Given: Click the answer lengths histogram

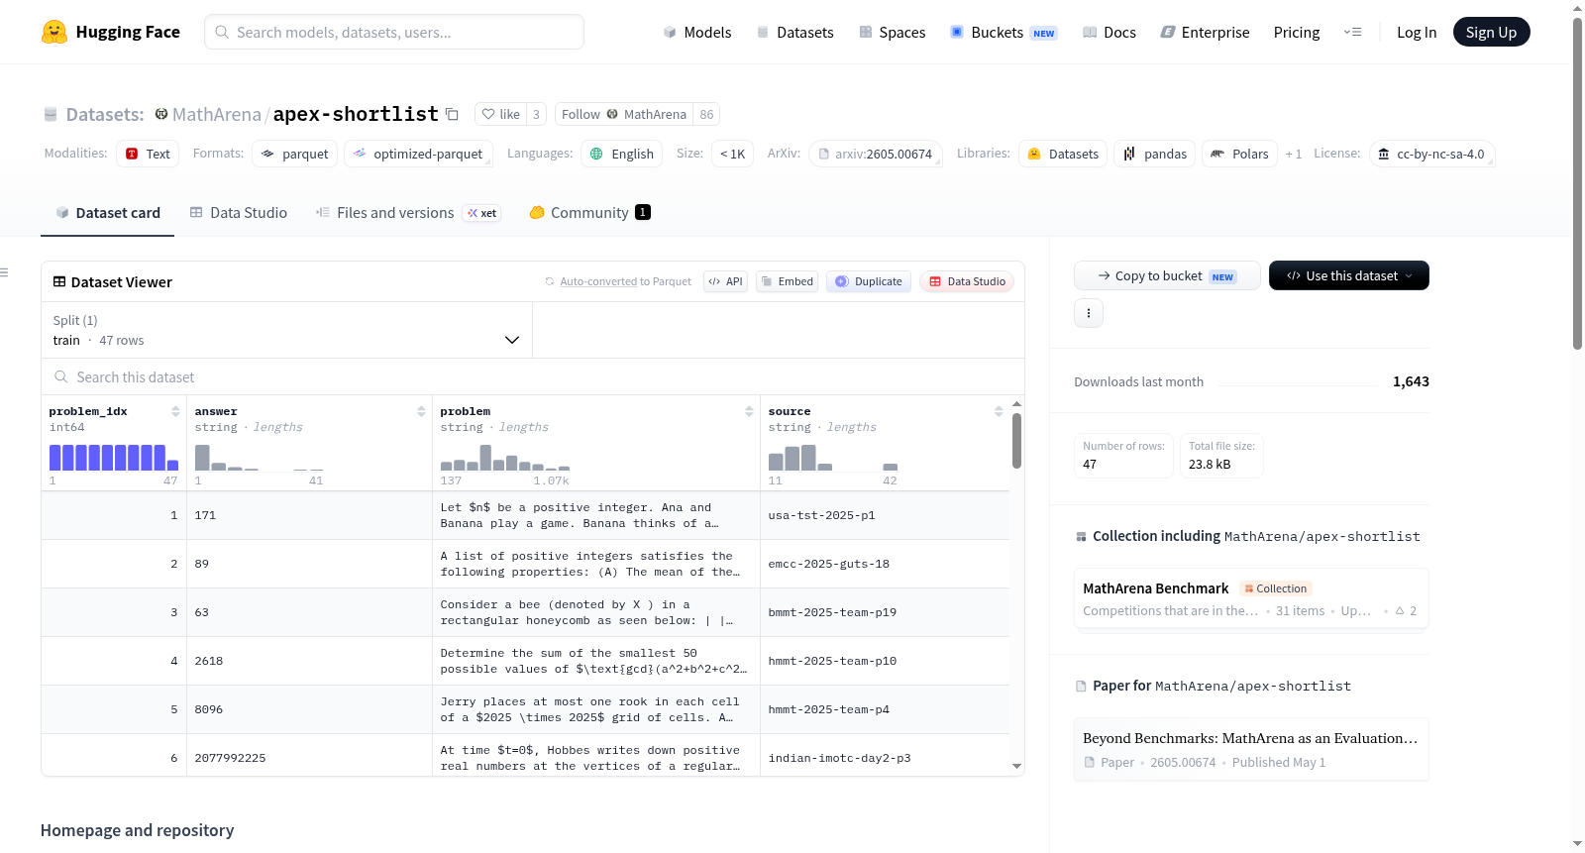Looking at the screenshot, I should [x=260, y=457].
